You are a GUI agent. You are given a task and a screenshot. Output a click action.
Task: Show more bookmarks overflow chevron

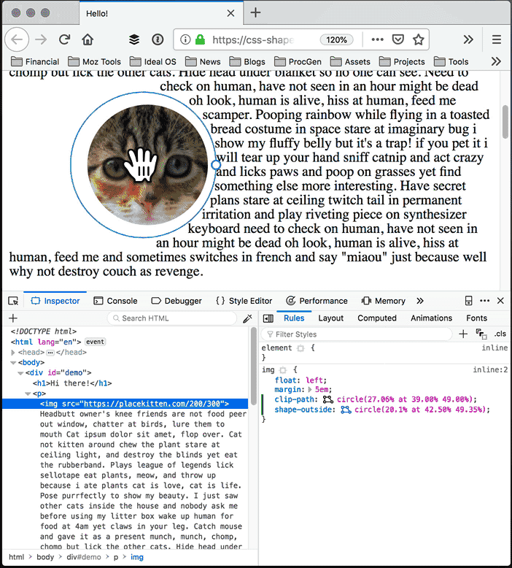point(496,61)
